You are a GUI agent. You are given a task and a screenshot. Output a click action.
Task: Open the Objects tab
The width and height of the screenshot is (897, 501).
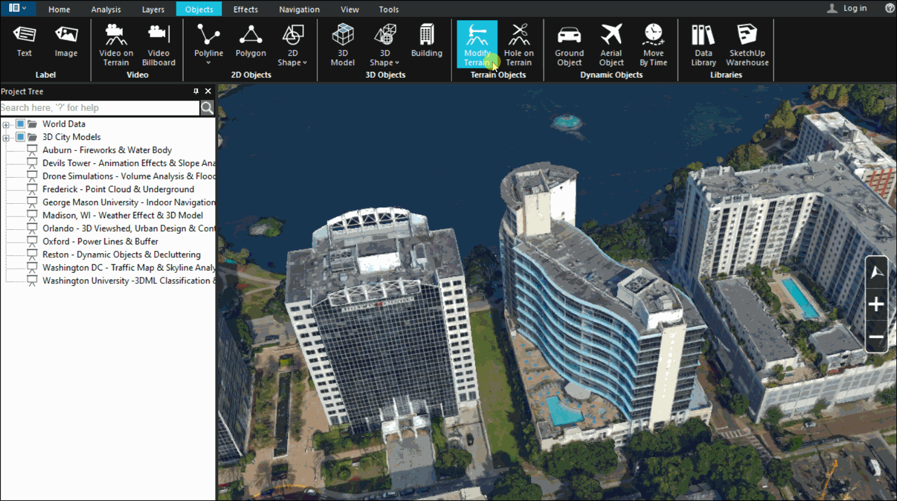tap(199, 9)
